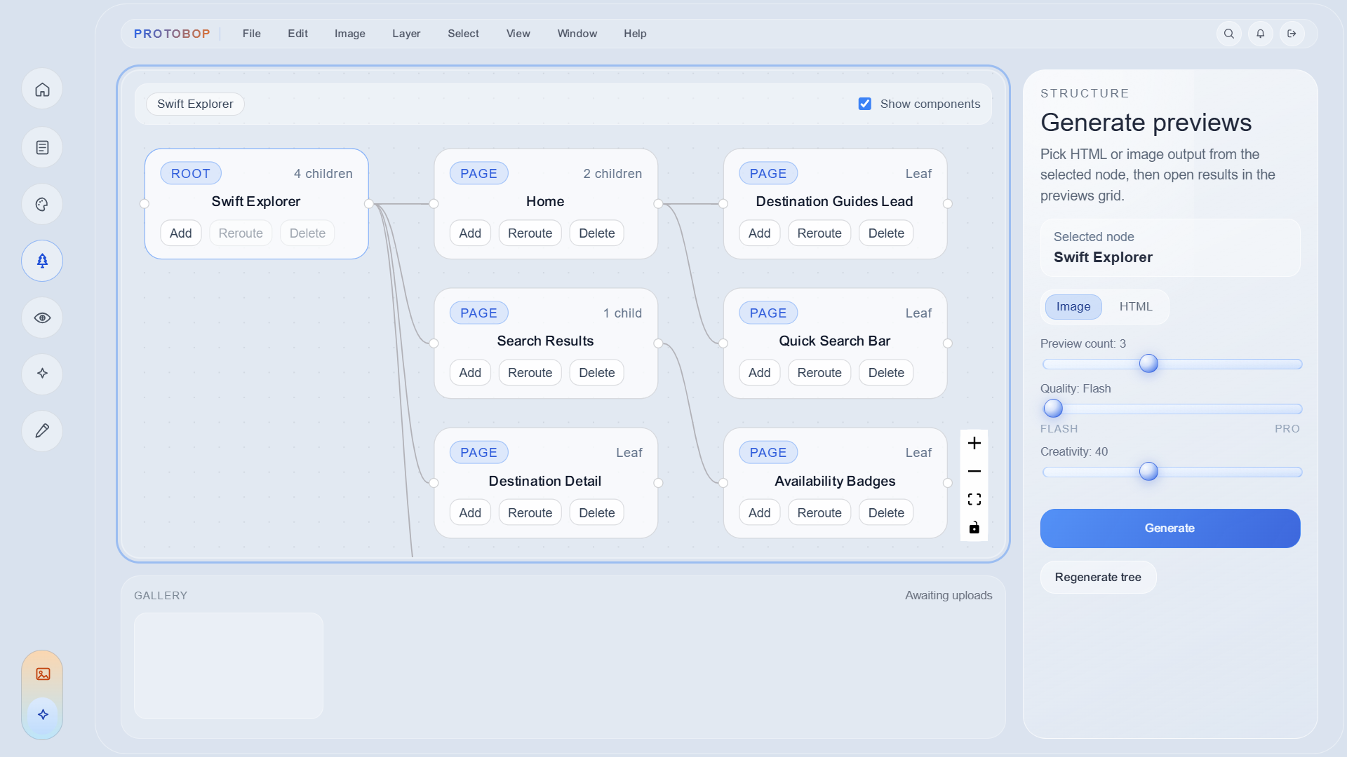Open the Window menu
Viewport: 1347px width, 757px height.
coord(577,34)
